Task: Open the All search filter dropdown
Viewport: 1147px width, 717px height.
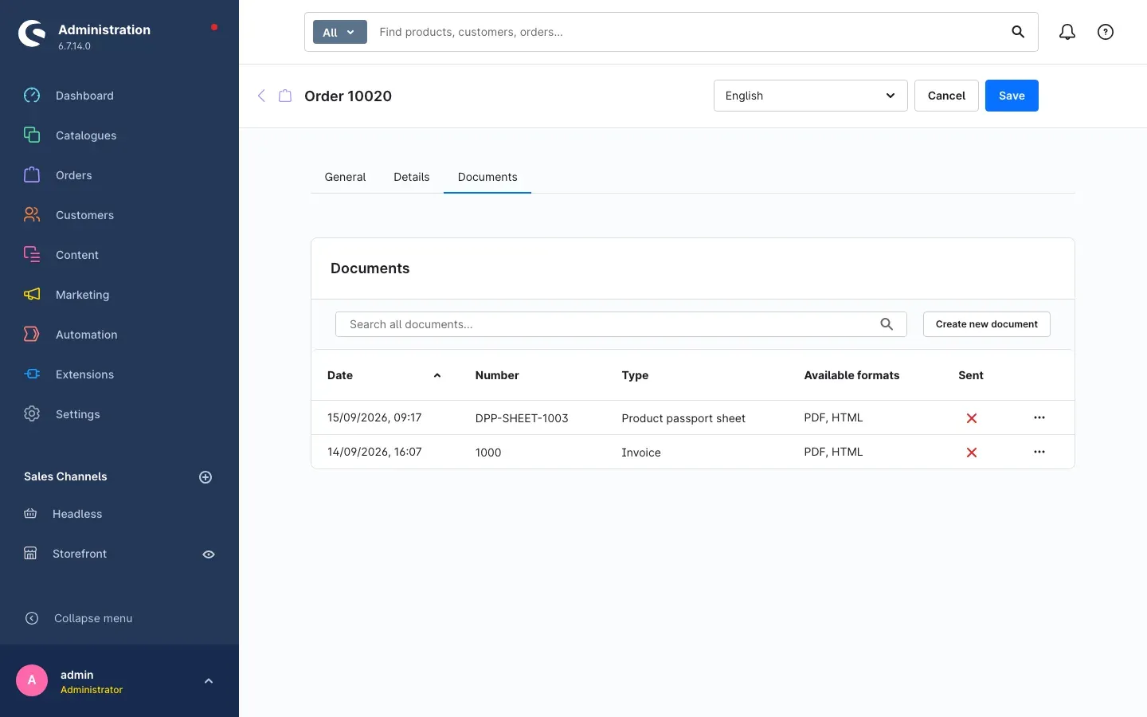Action: coord(340,32)
